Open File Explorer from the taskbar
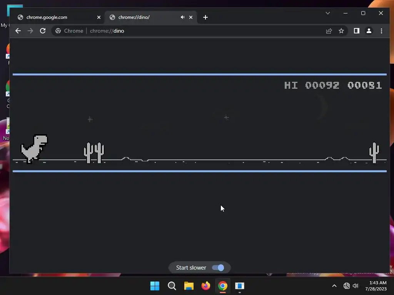 tap(189, 286)
